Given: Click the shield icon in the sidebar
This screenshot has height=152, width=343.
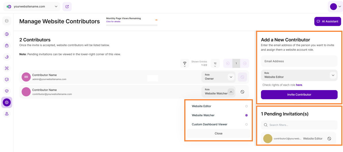Looking at the screenshot, I should coord(7,91).
